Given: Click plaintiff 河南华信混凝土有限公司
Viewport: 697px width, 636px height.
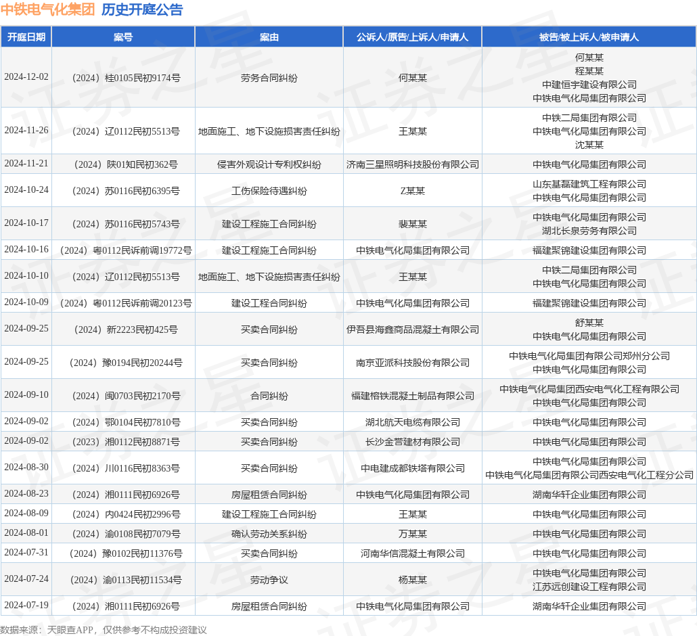Looking at the screenshot, I should point(413,553).
